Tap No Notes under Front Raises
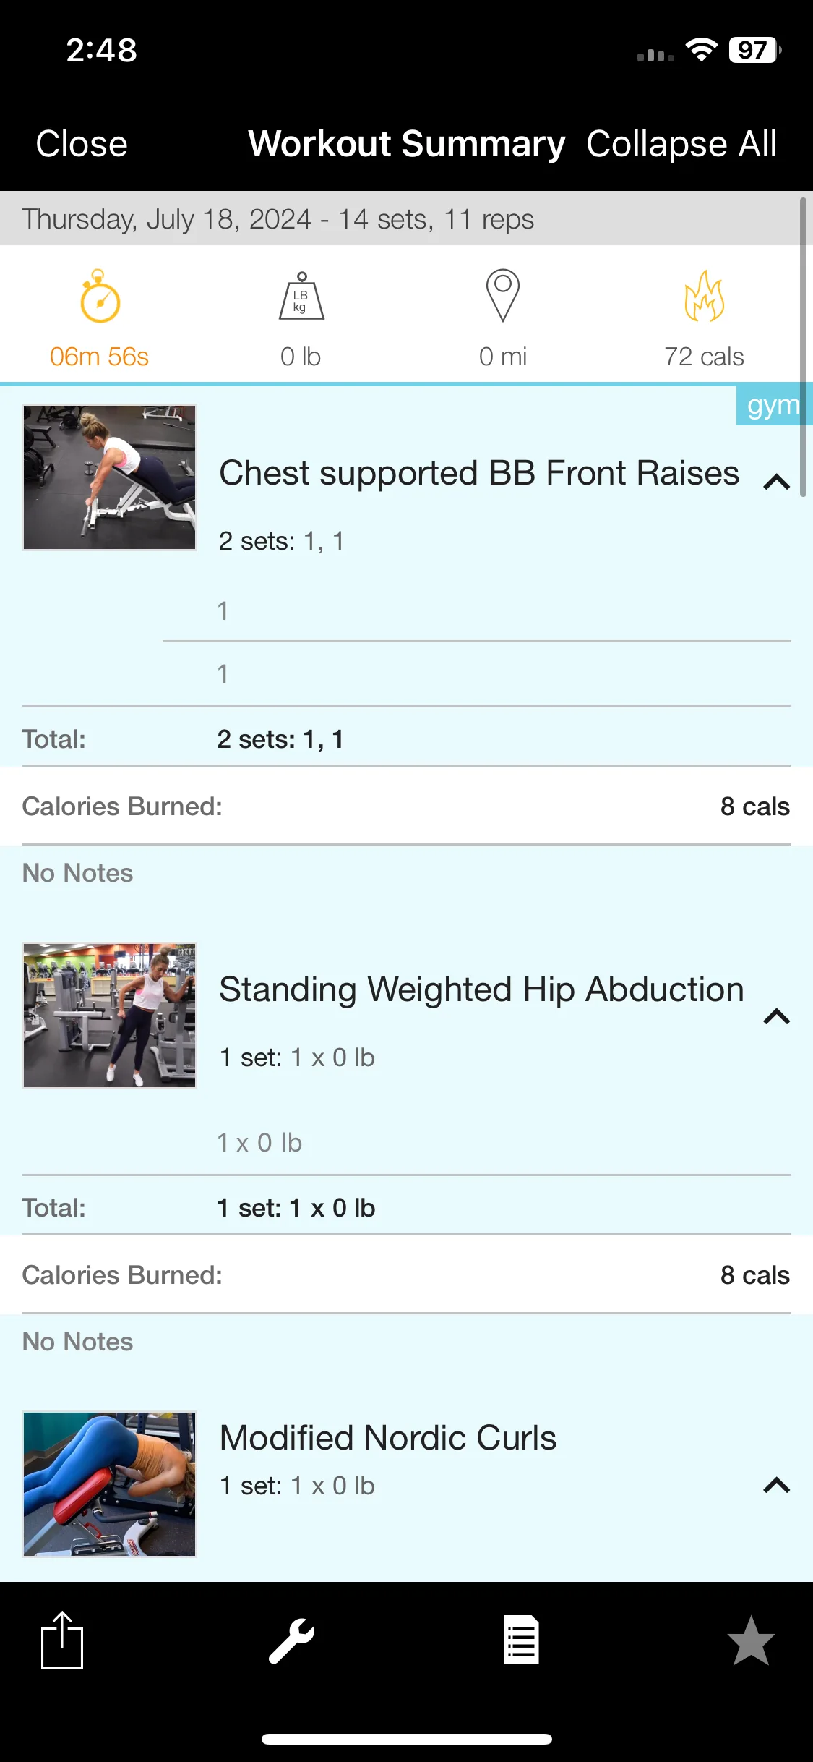 pos(78,873)
